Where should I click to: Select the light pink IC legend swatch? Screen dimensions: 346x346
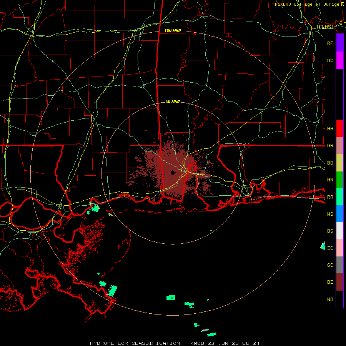click(x=339, y=248)
